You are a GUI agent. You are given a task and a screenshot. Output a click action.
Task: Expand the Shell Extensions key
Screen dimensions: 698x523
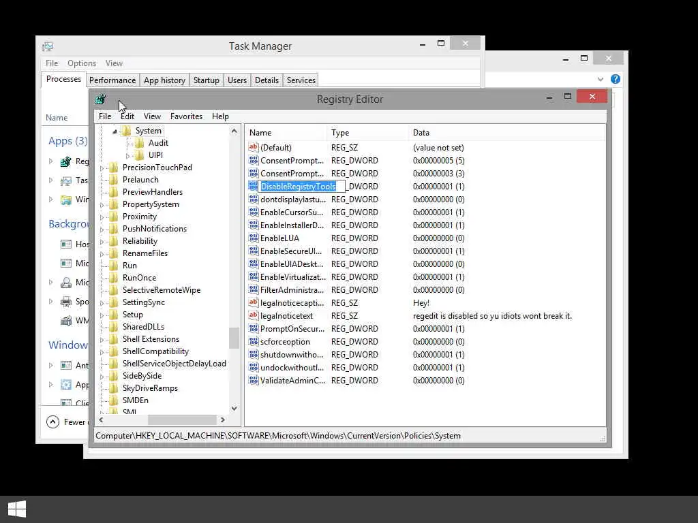coord(102,340)
